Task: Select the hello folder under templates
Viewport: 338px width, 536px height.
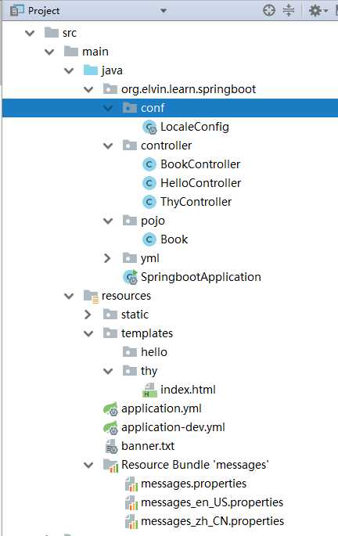Action: (x=154, y=352)
